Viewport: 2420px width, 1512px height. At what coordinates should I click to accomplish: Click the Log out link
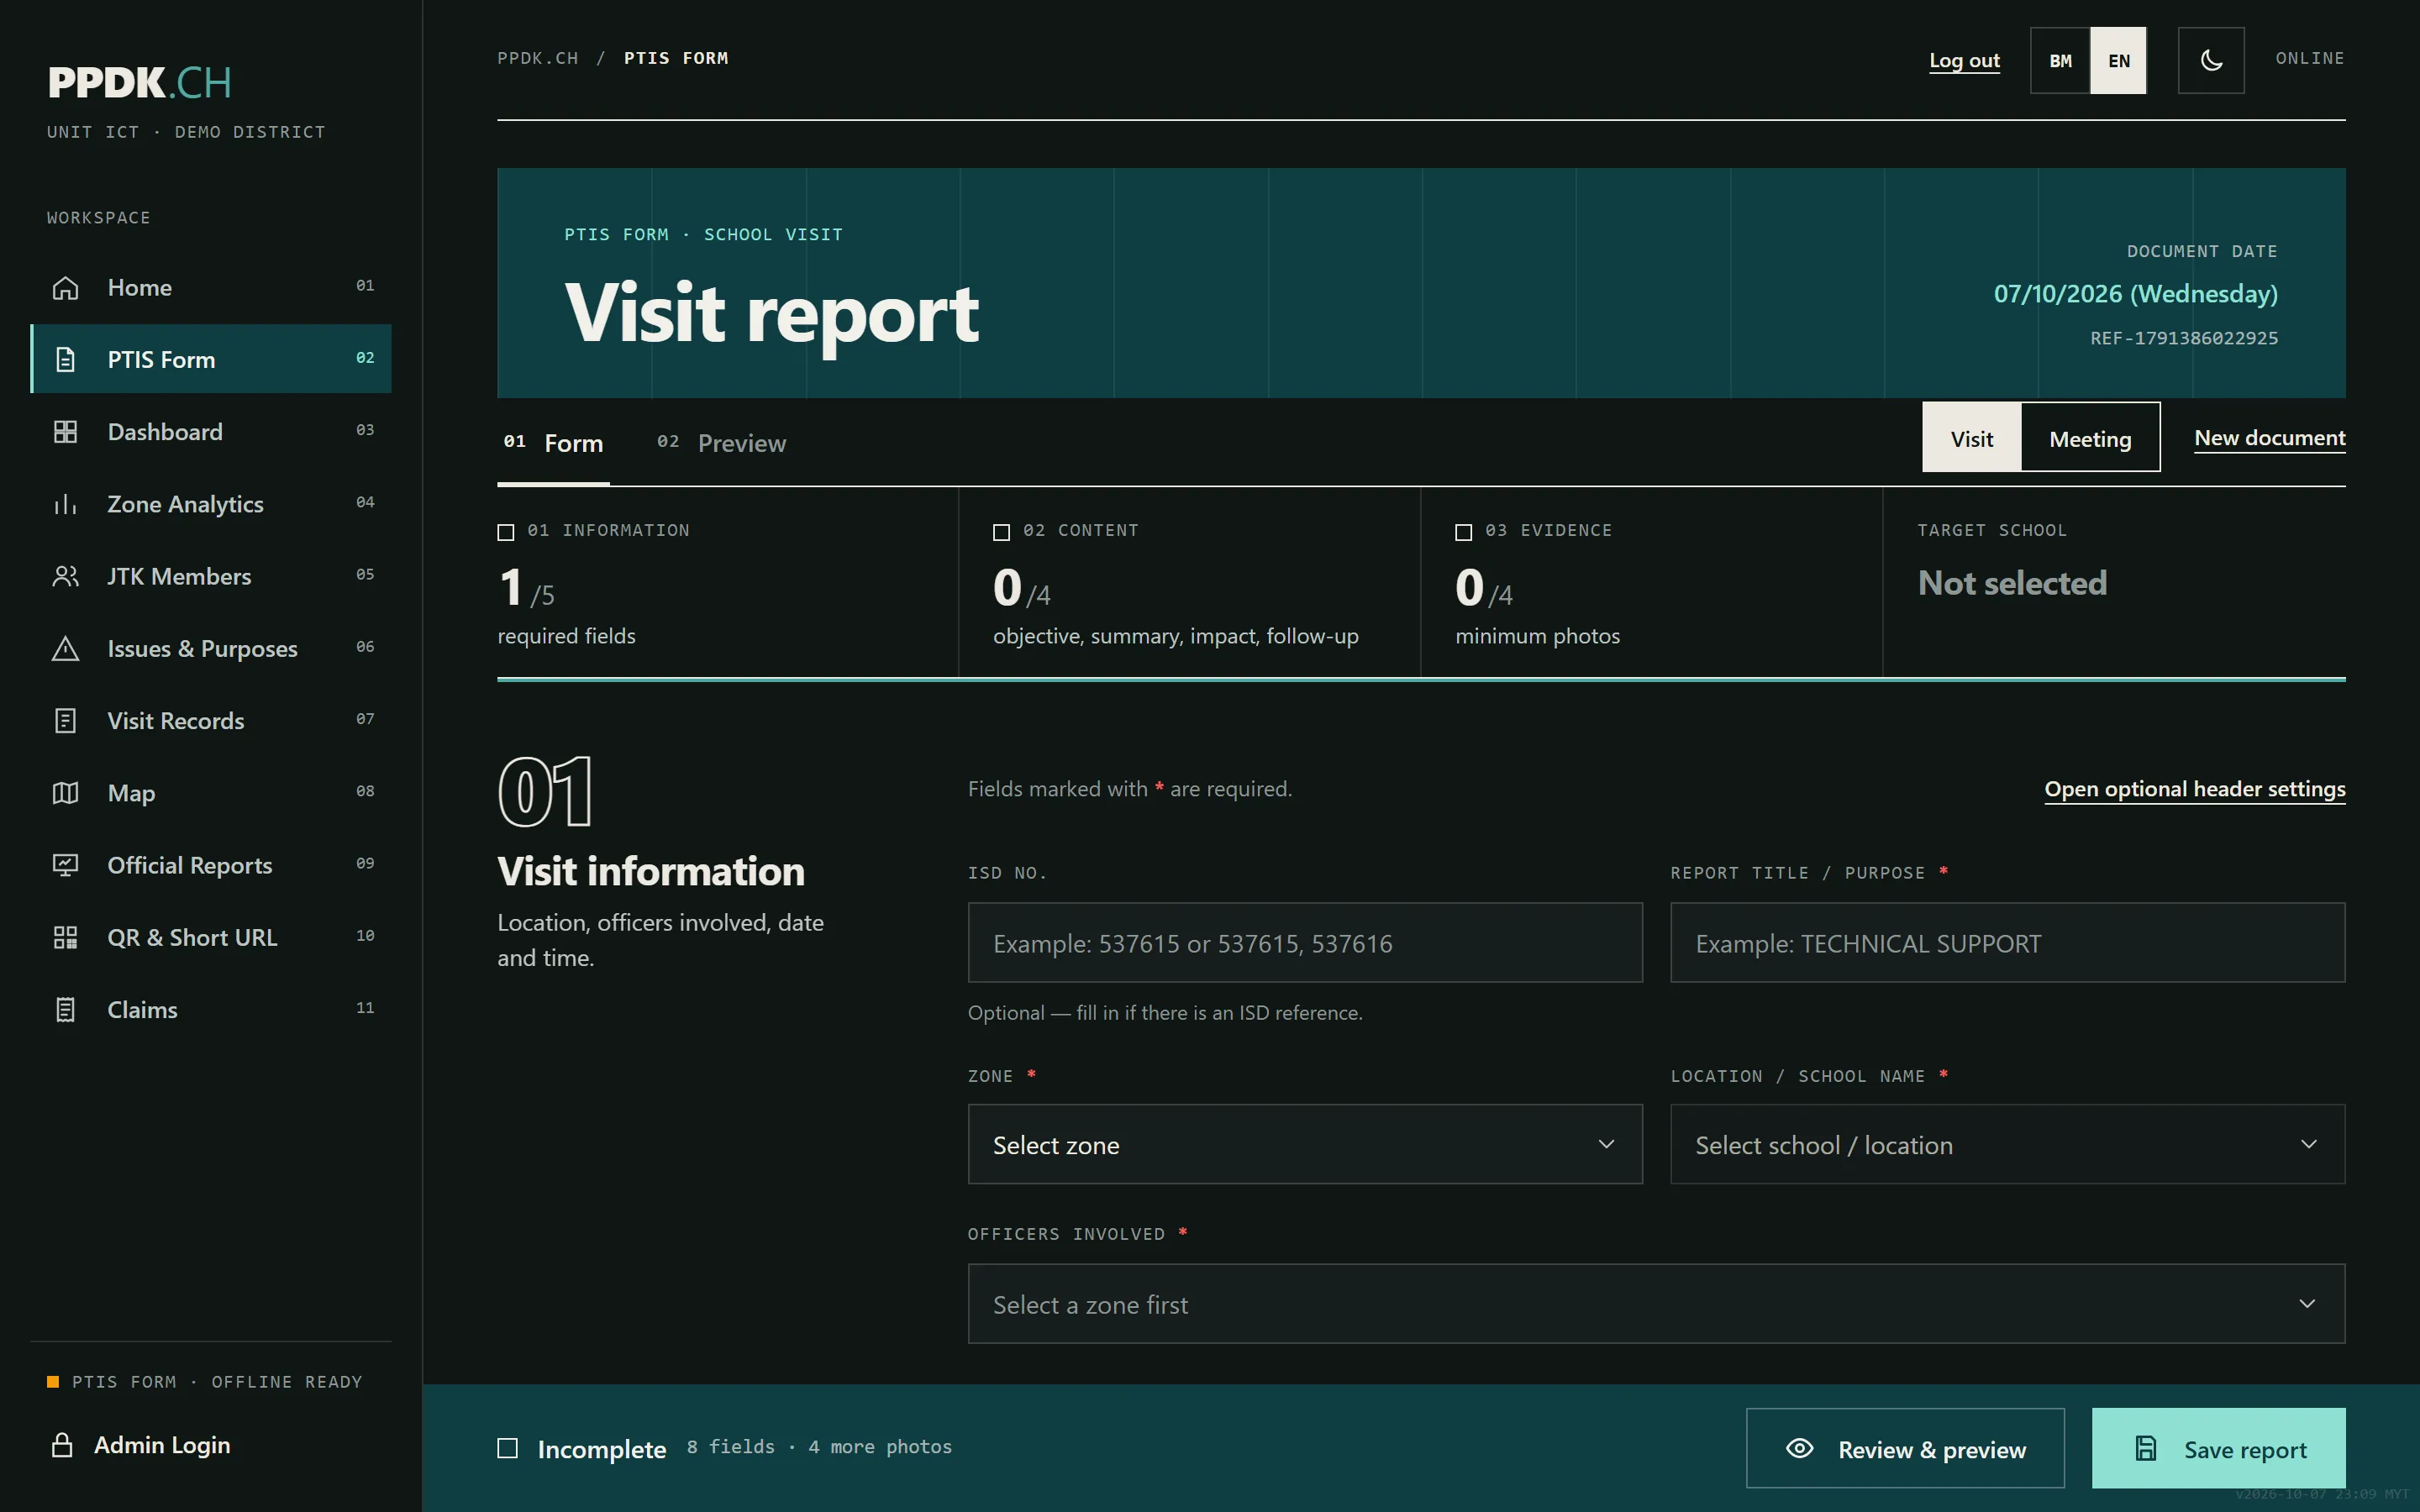point(1964,61)
